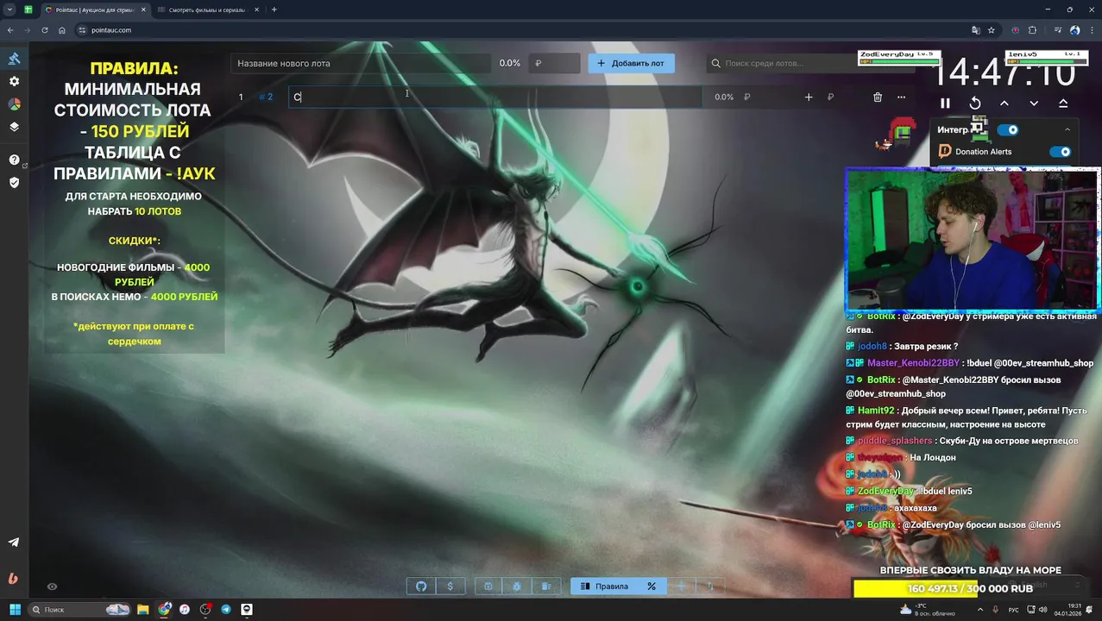Click the lot #2 name input field

tap(494, 97)
